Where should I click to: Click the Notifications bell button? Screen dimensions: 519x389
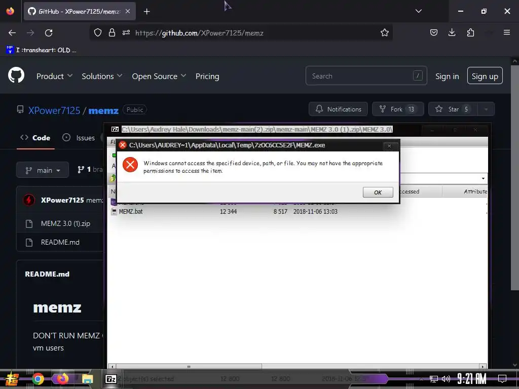[x=338, y=109]
